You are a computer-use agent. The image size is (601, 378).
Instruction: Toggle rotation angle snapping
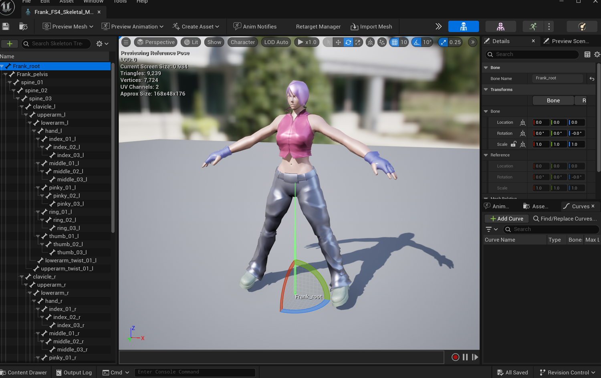(x=417, y=42)
